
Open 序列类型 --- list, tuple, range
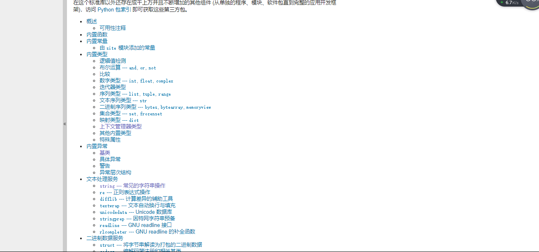pyautogui.click(x=135, y=94)
